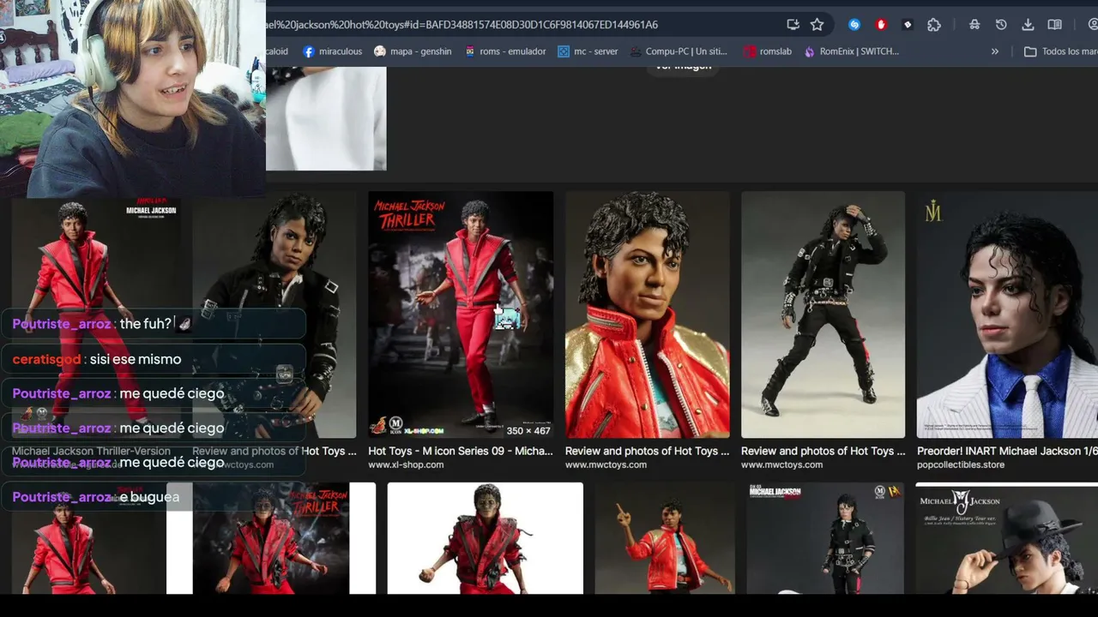Screen dimensions: 1098x617
Task: Open the red jacket close-up head sculpt image
Action: 648,314
